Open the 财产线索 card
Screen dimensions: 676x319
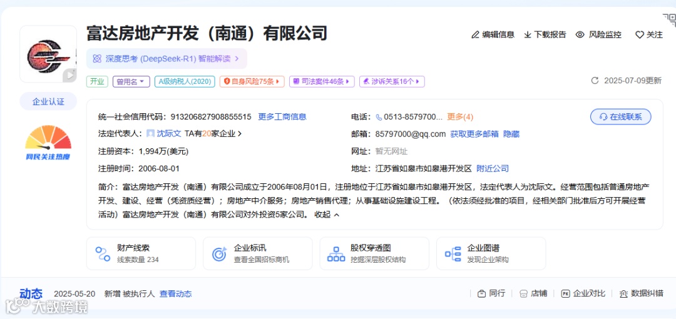141,253
